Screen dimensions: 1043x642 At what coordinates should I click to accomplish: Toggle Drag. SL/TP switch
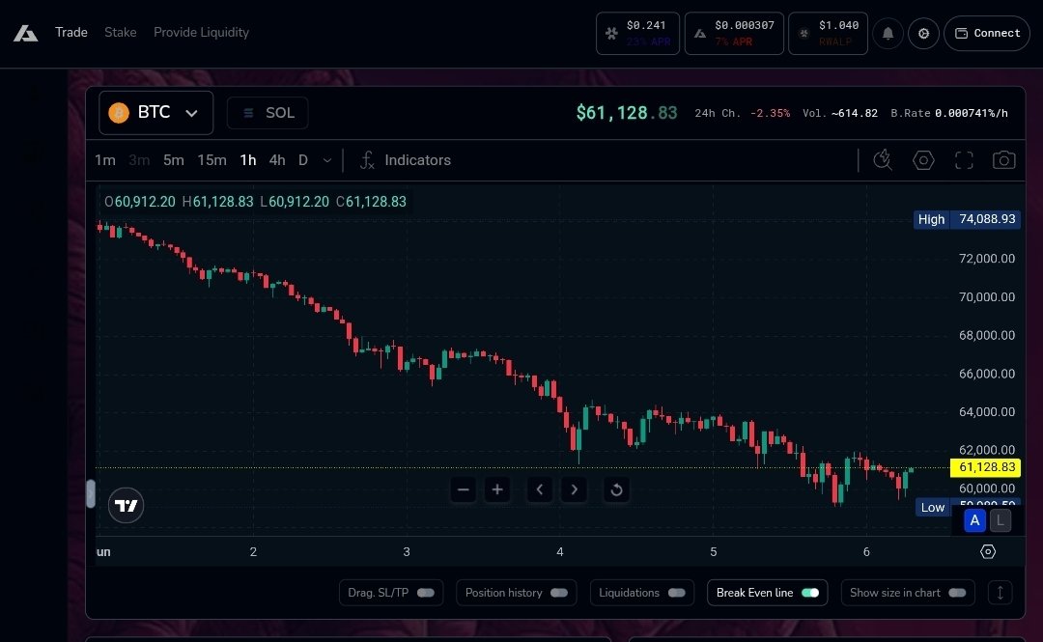pyautogui.click(x=426, y=593)
